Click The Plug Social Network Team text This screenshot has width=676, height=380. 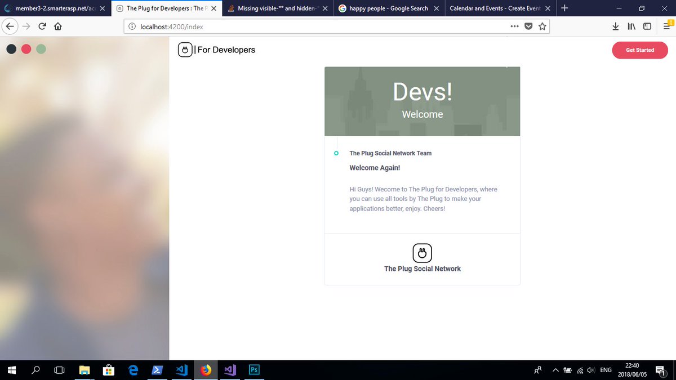(390, 153)
